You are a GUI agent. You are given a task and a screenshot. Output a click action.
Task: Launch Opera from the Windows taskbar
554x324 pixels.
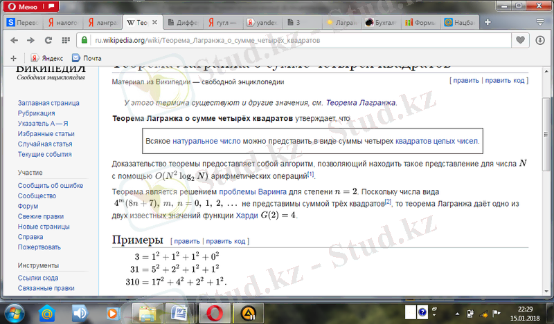[x=211, y=313]
